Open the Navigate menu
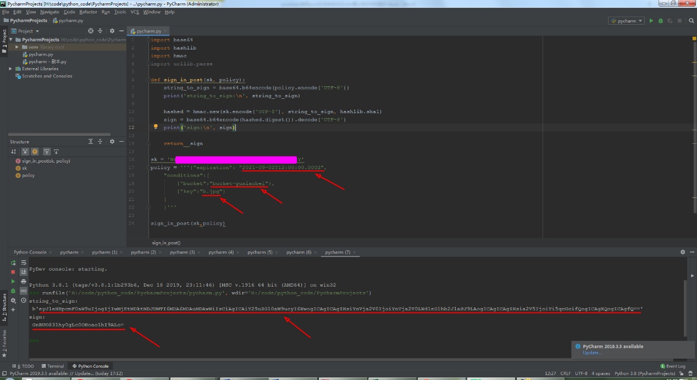 tap(49, 12)
